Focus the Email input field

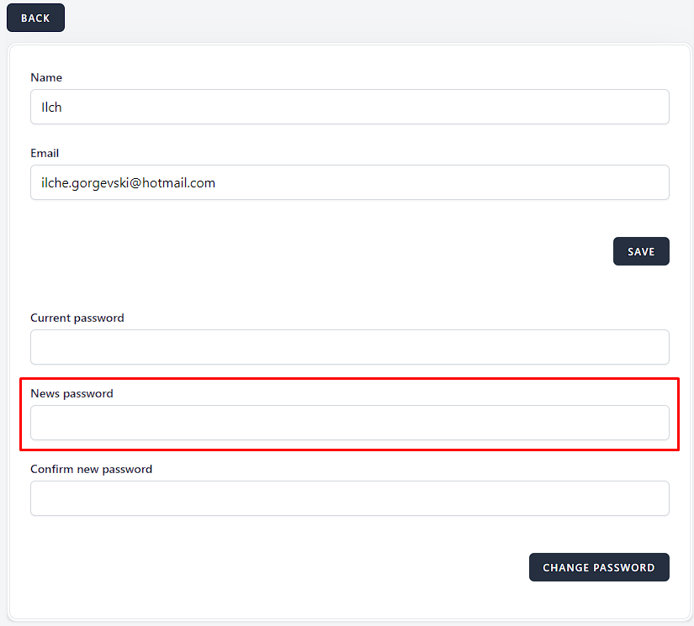[x=349, y=182]
